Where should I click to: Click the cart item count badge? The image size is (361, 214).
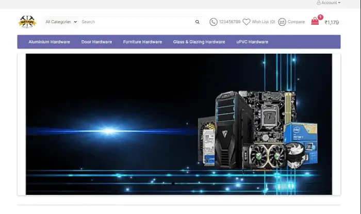point(320,17)
